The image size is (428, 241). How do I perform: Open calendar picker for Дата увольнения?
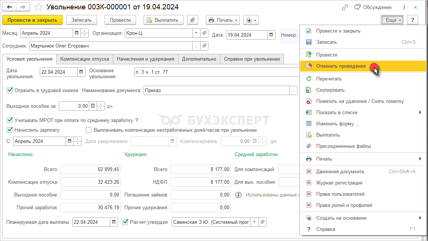pos(81,72)
